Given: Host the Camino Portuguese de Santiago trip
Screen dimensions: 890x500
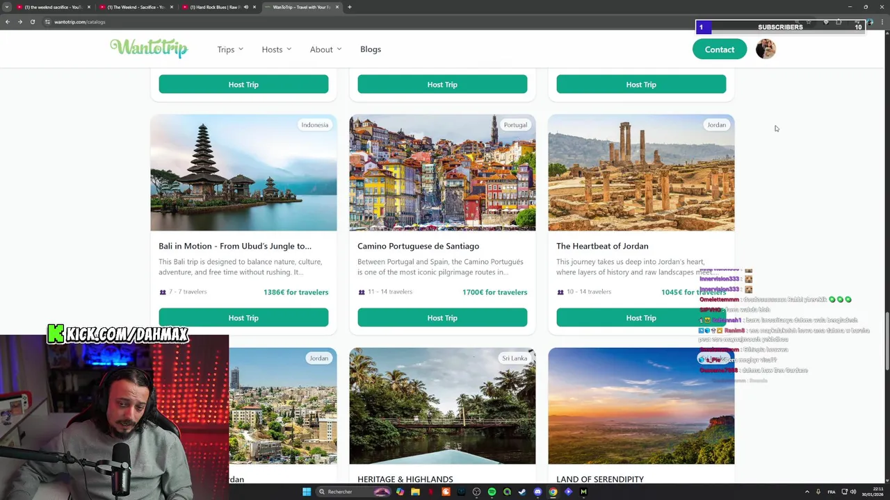Looking at the screenshot, I should click(x=442, y=318).
